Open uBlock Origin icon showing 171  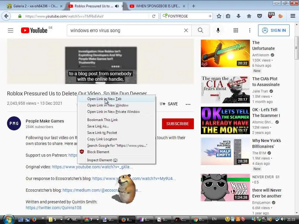pos(271,15)
